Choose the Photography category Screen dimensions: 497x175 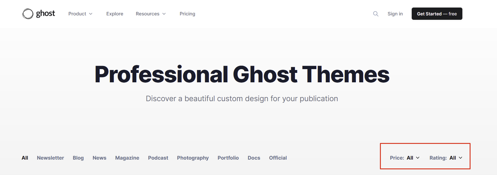click(x=193, y=158)
